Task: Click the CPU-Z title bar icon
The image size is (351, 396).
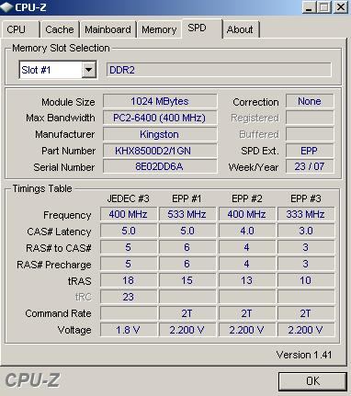Action: tap(7, 7)
